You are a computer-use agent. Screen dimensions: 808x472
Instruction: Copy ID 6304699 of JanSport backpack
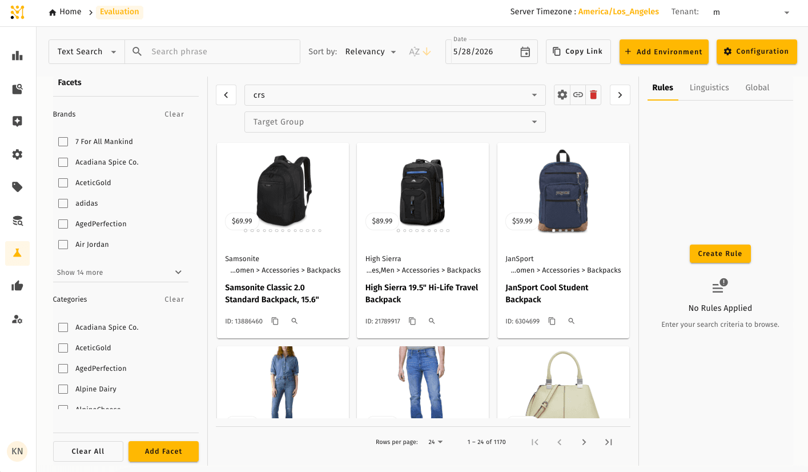552,321
